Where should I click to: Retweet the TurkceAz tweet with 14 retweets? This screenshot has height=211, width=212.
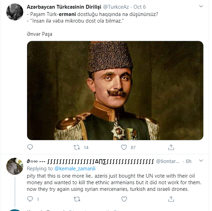click(x=77, y=147)
